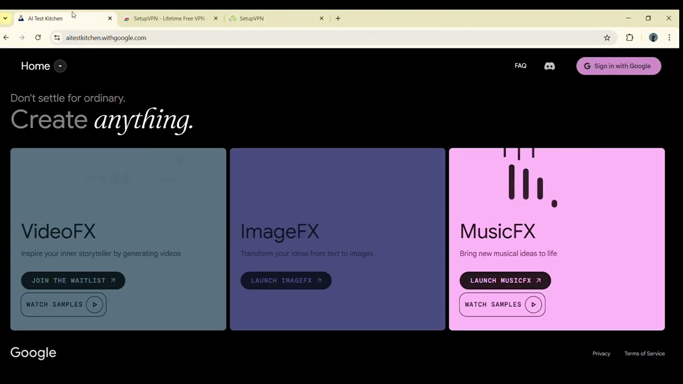
Task: Open a new browser tab
Action: (x=338, y=18)
